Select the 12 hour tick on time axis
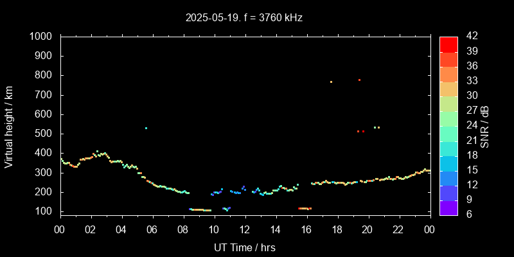Screen dimensions: 514x257 [245, 230]
